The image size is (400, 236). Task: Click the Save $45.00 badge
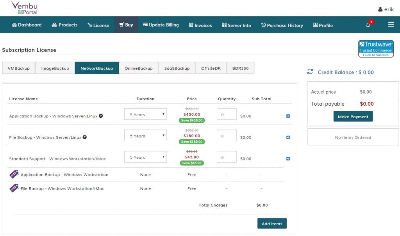point(192,163)
